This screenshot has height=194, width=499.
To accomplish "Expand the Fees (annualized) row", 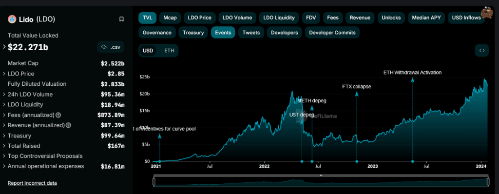I will (x=4, y=115).
